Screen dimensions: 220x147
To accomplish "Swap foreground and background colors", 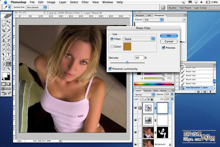I will pyautogui.click(x=9, y=73).
